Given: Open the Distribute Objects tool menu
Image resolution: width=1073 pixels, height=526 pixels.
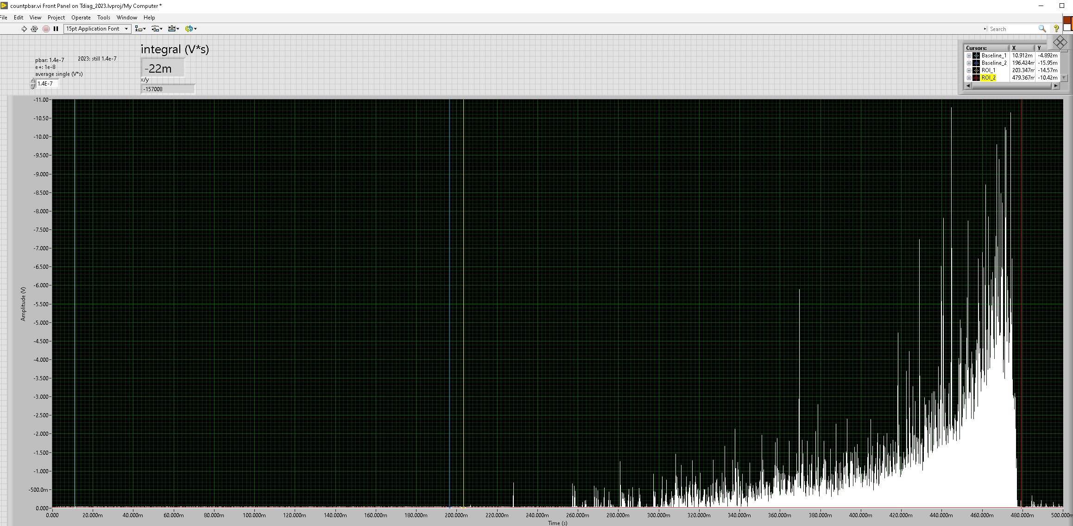Looking at the screenshot, I should pyautogui.click(x=157, y=29).
